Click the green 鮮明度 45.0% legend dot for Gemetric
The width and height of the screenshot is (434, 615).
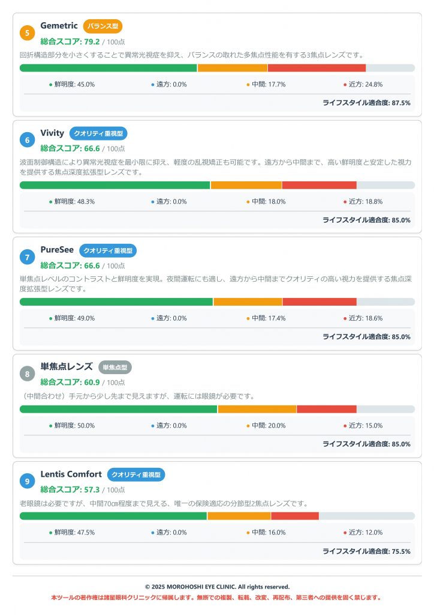coord(51,85)
